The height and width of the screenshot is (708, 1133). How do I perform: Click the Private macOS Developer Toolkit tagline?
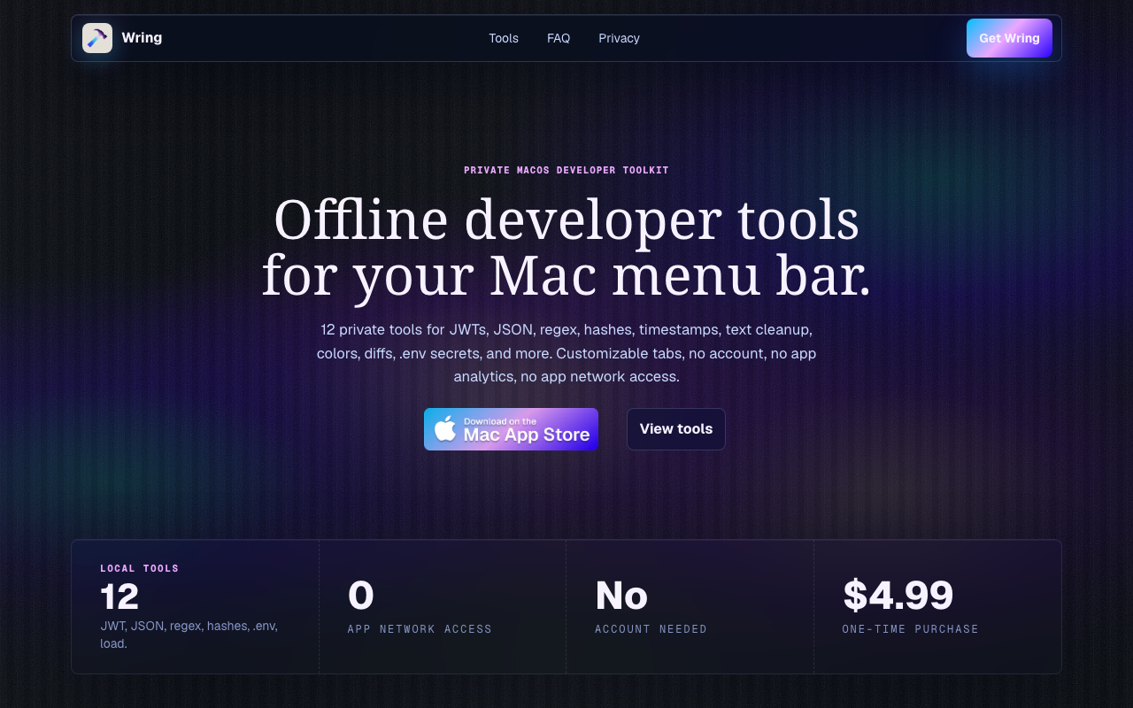pyautogui.click(x=566, y=170)
